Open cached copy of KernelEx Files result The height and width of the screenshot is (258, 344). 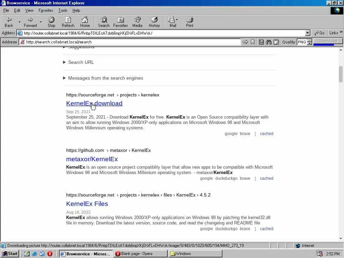pyautogui.click(x=266, y=228)
